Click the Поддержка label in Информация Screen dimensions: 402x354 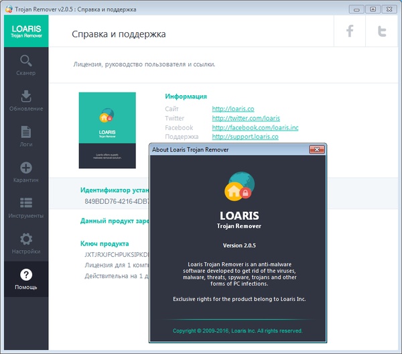pyautogui.click(x=182, y=137)
